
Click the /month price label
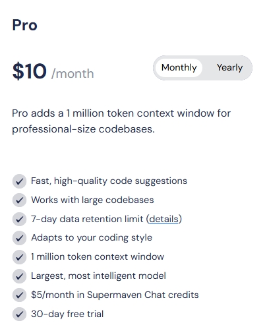point(73,74)
